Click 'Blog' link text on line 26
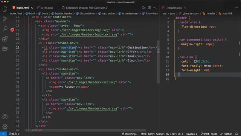Image resolution: width=241 pixels, height=136 pixels. pyautogui.click(x=131, y=60)
